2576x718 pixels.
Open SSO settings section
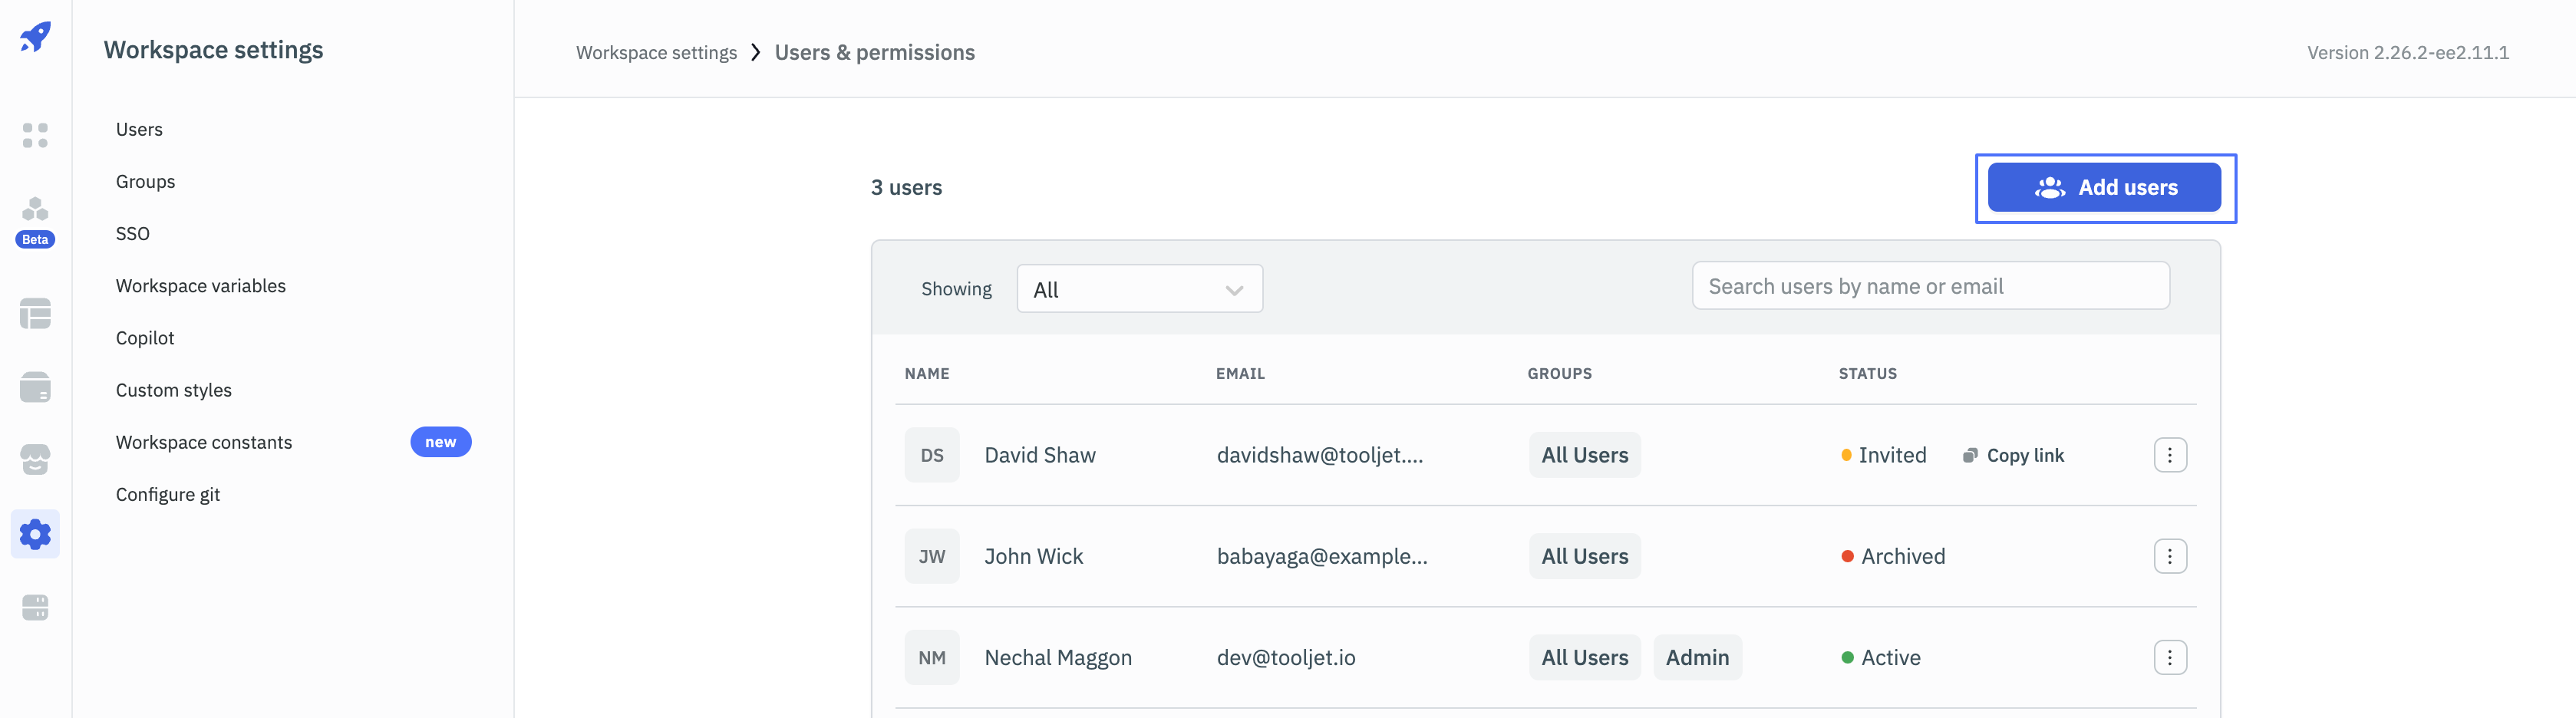[132, 233]
